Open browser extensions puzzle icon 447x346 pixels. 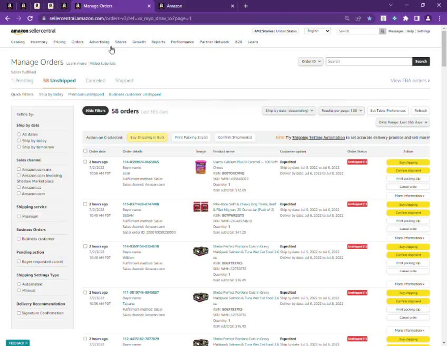pyautogui.click(x=405, y=18)
